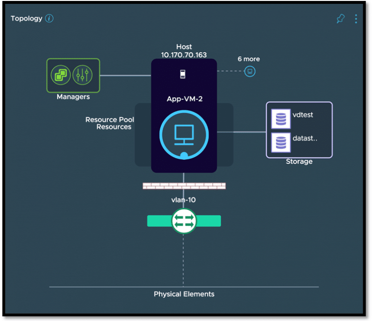Click the Topology title
Screen dimensions: 372x321
27,18
